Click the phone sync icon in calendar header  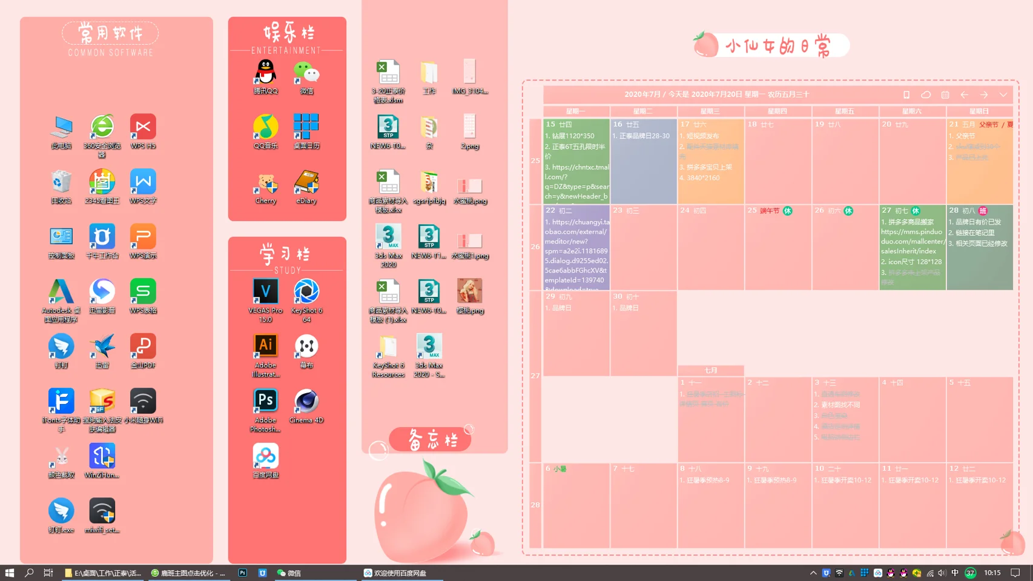point(906,95)
